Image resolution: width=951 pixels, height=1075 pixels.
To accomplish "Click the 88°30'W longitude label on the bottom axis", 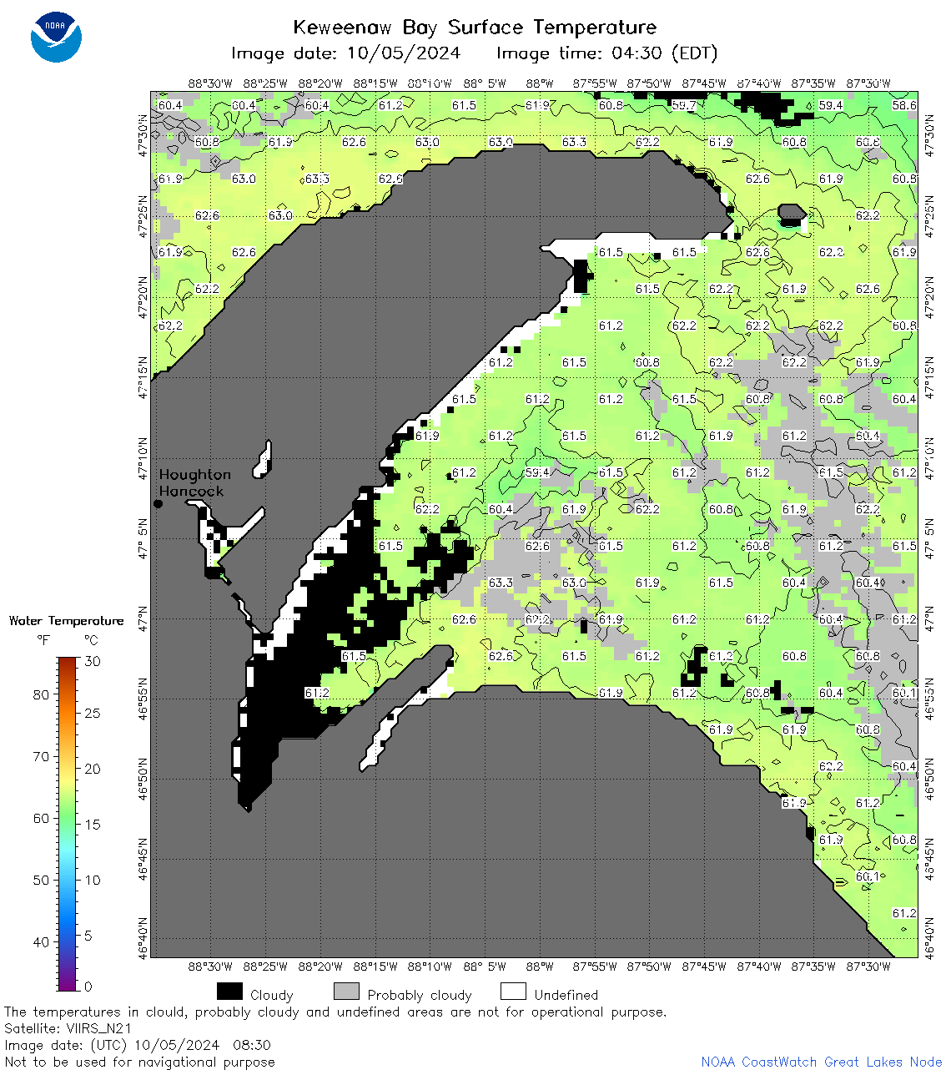I will point(210,966).
